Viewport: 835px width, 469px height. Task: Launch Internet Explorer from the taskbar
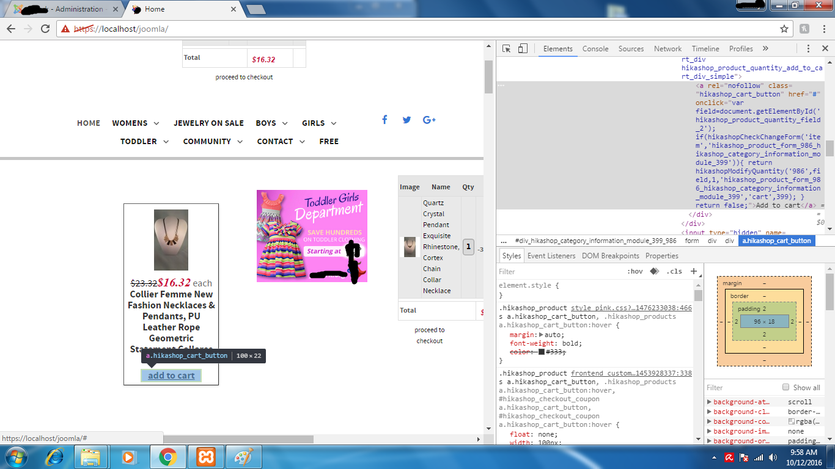coord(55,456)
